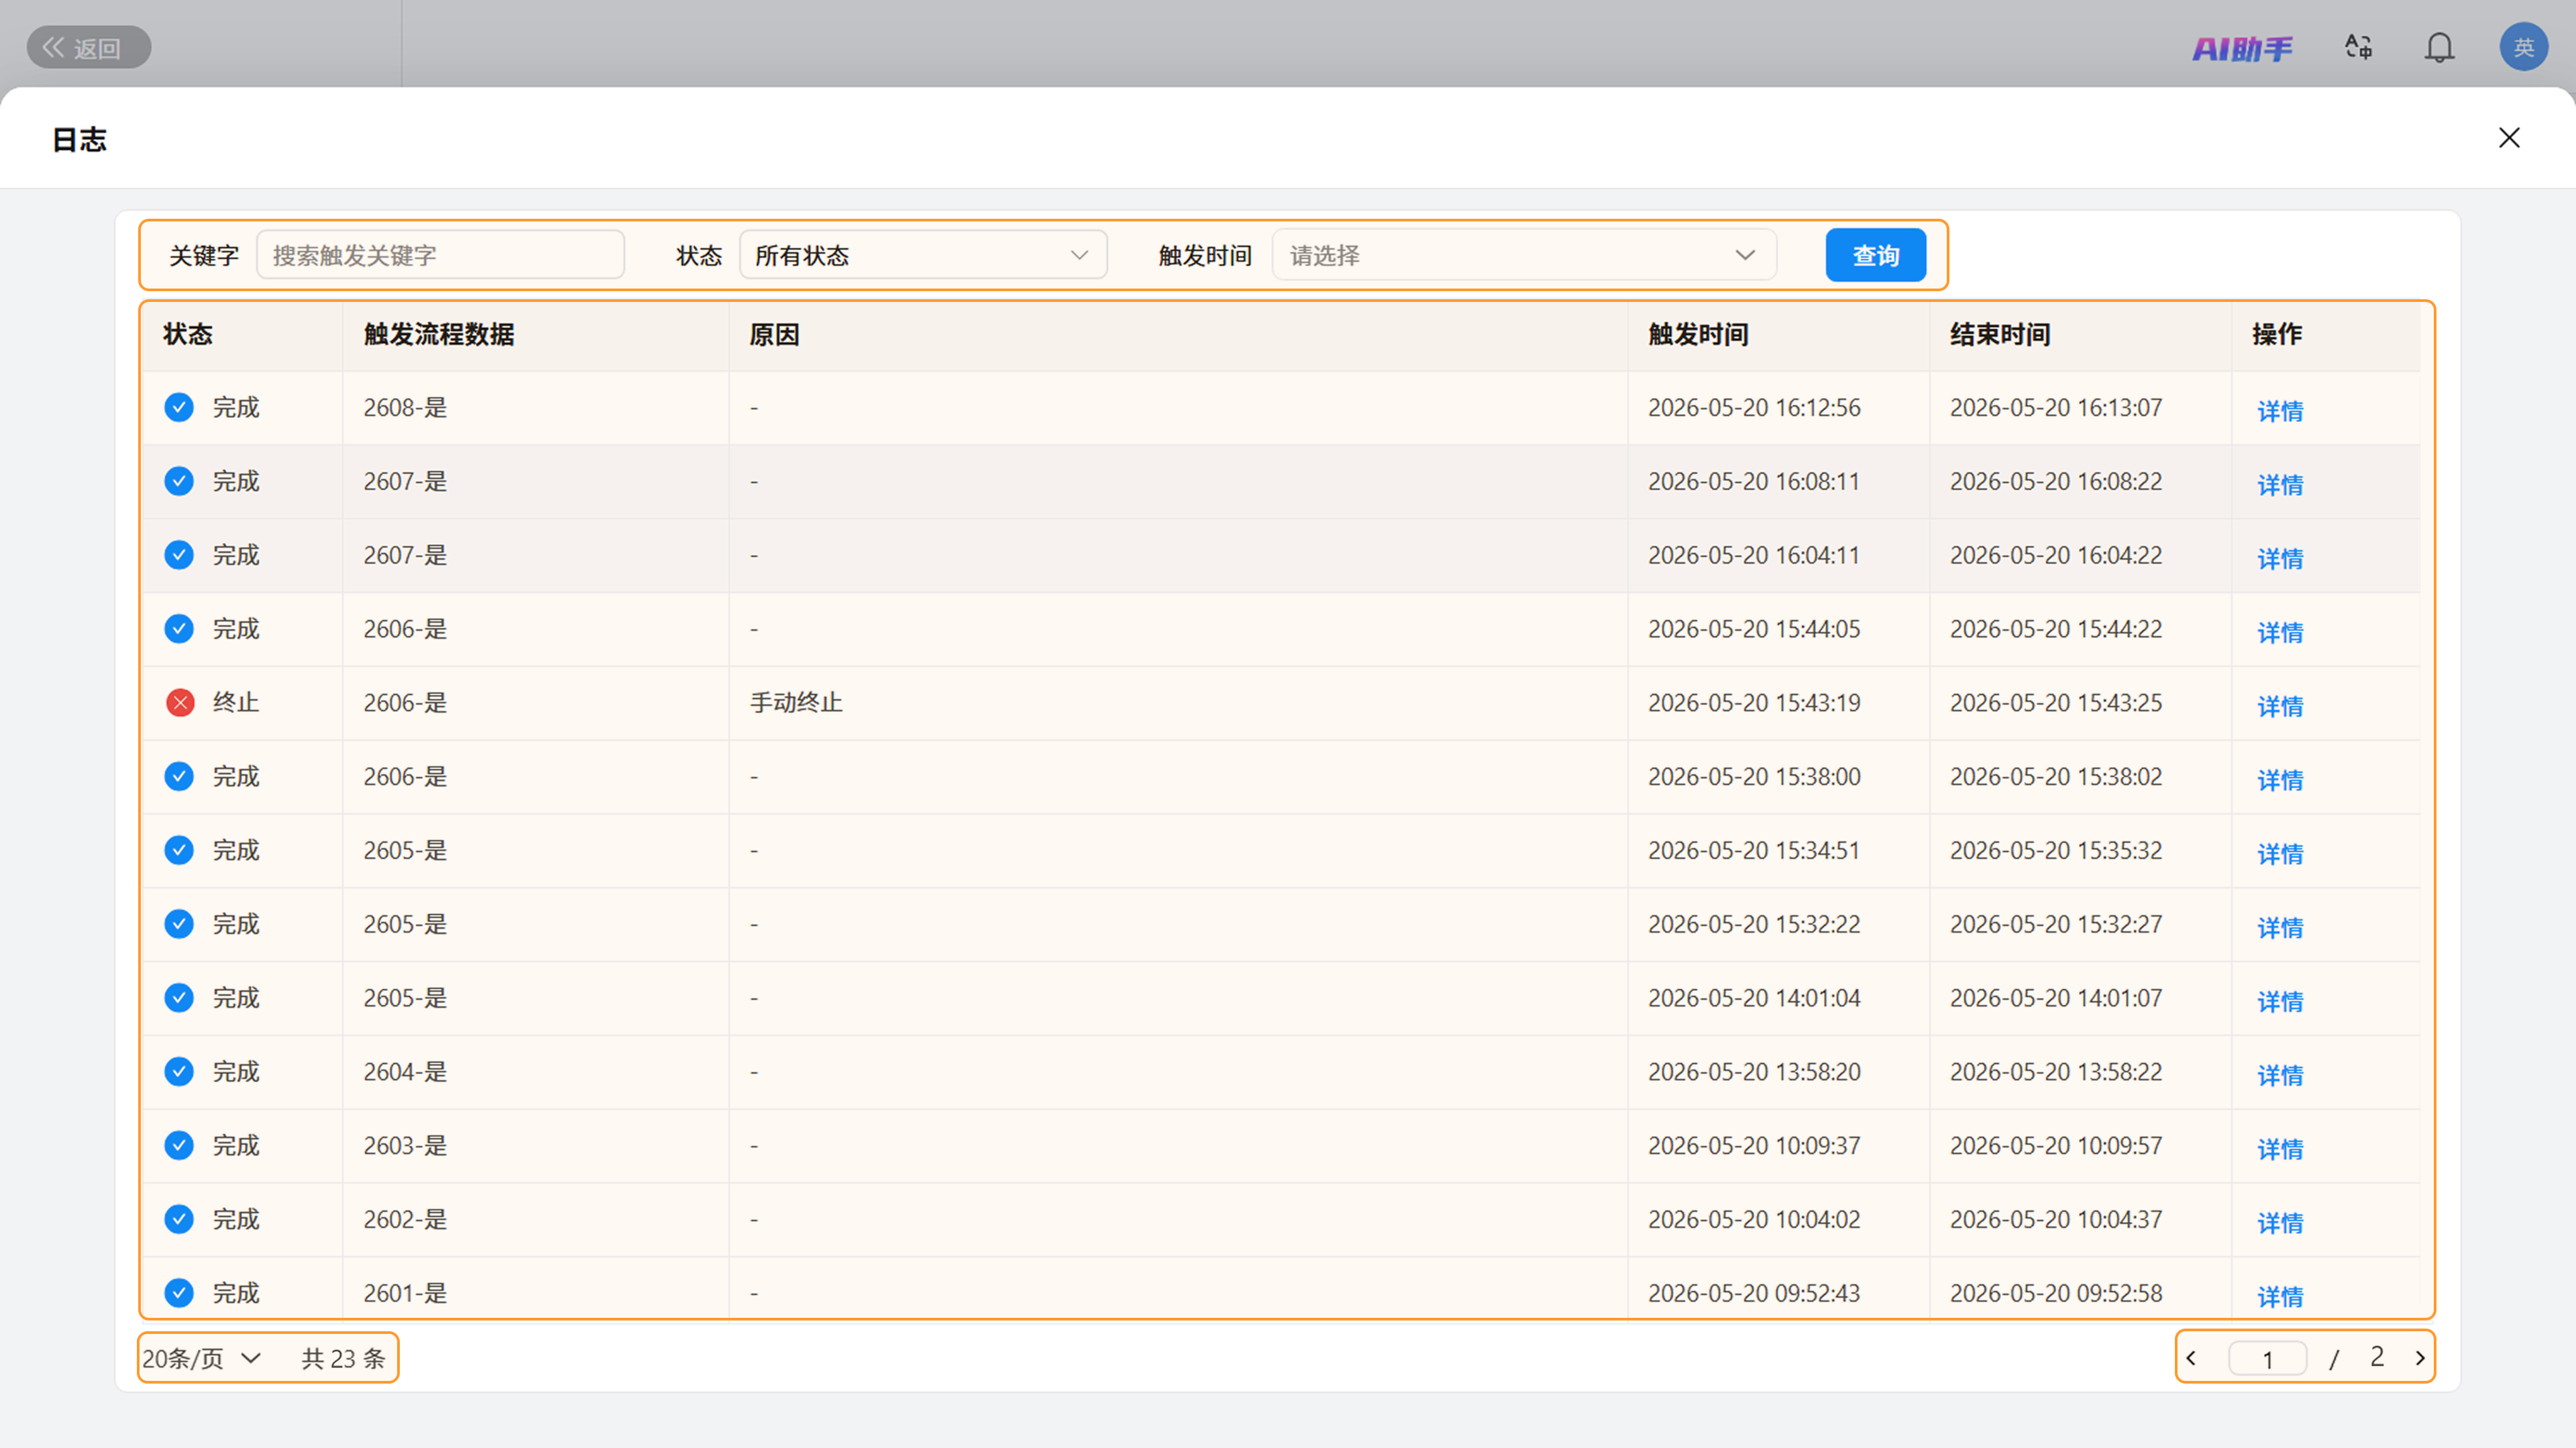Click the 完成 check icon of the 2604-是 row

click(179, 1071)
